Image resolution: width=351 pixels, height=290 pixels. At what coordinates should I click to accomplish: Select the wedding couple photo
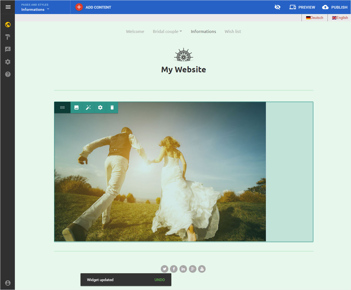point(160,172)
